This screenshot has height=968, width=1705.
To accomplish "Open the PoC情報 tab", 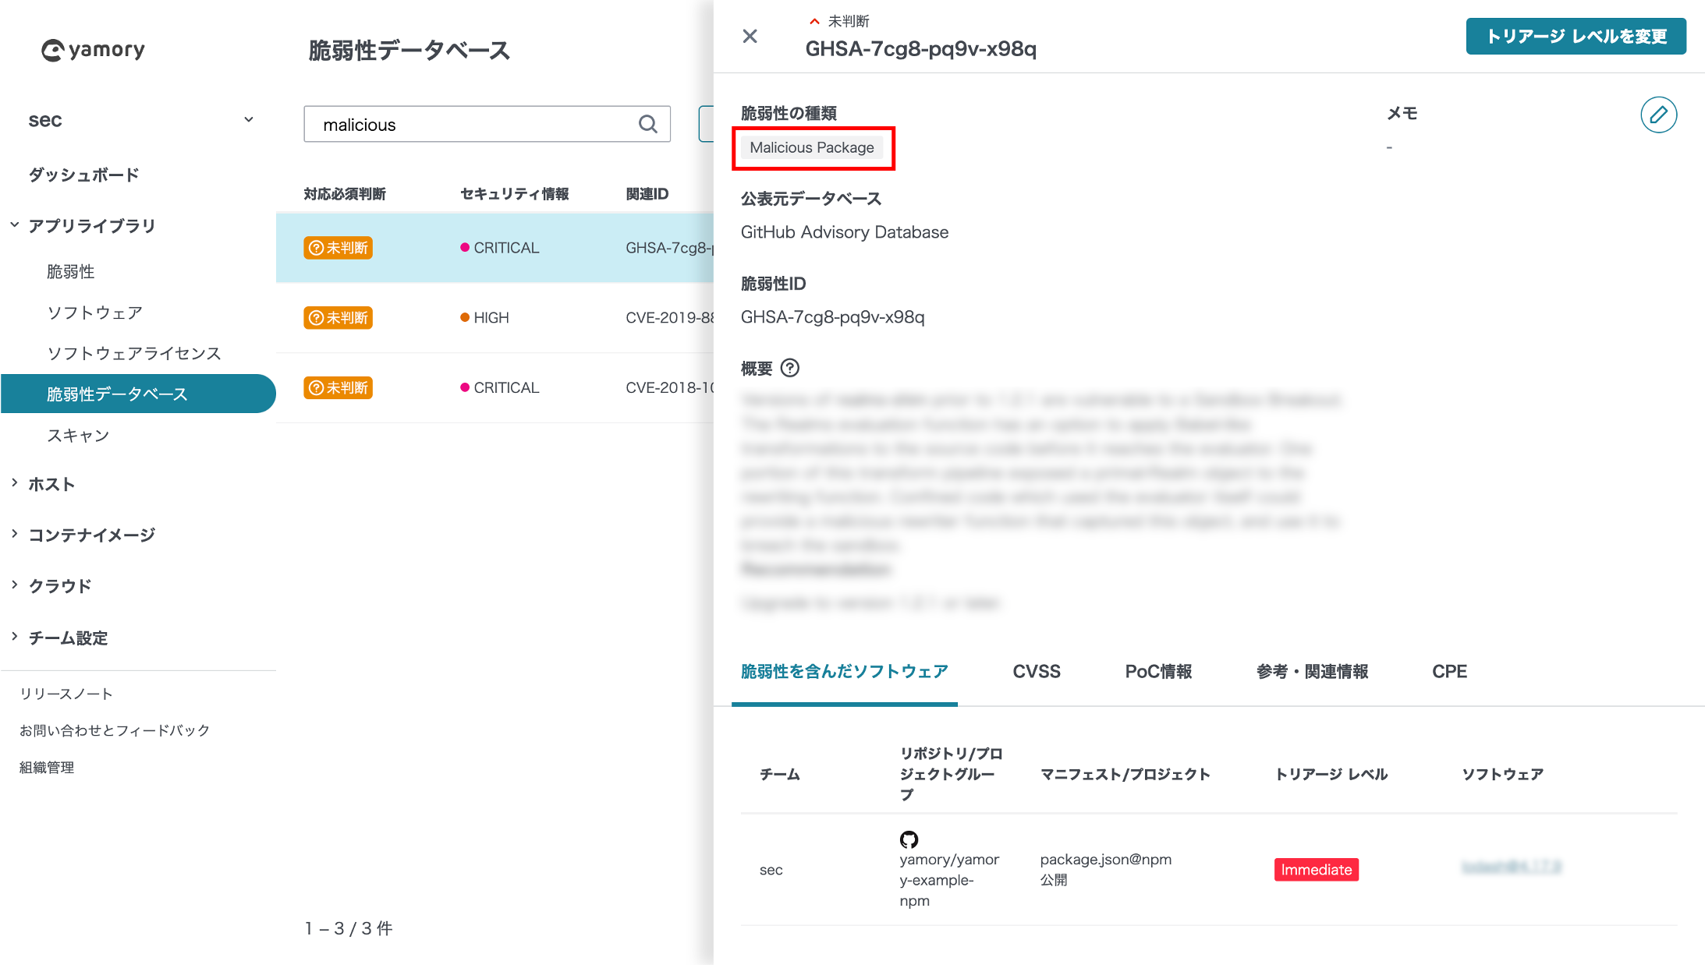I will (x=1158, y=671).
